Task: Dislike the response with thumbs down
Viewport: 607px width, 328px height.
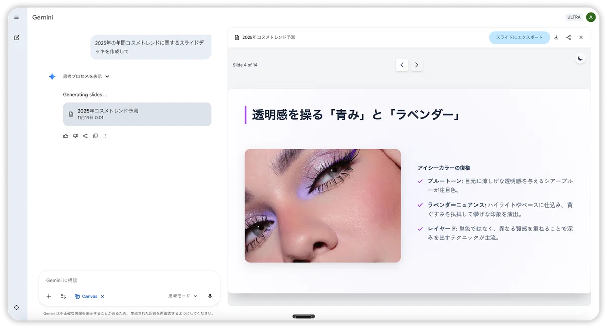Action: [x=75, y=136]
